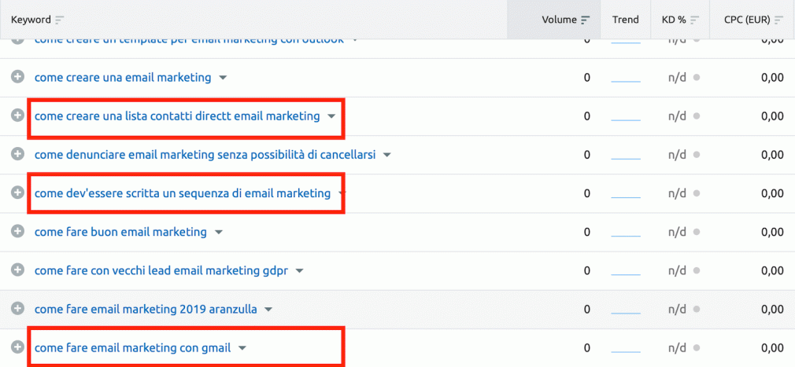795x367 pixels.
Task: Click KD grey dot in 'come denunciare email marketing' row
Action: 697,155
